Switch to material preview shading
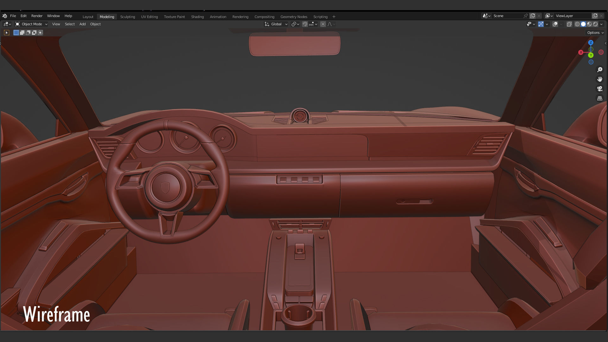Screen dimensions: 608x342 click(x=589, y=24)
